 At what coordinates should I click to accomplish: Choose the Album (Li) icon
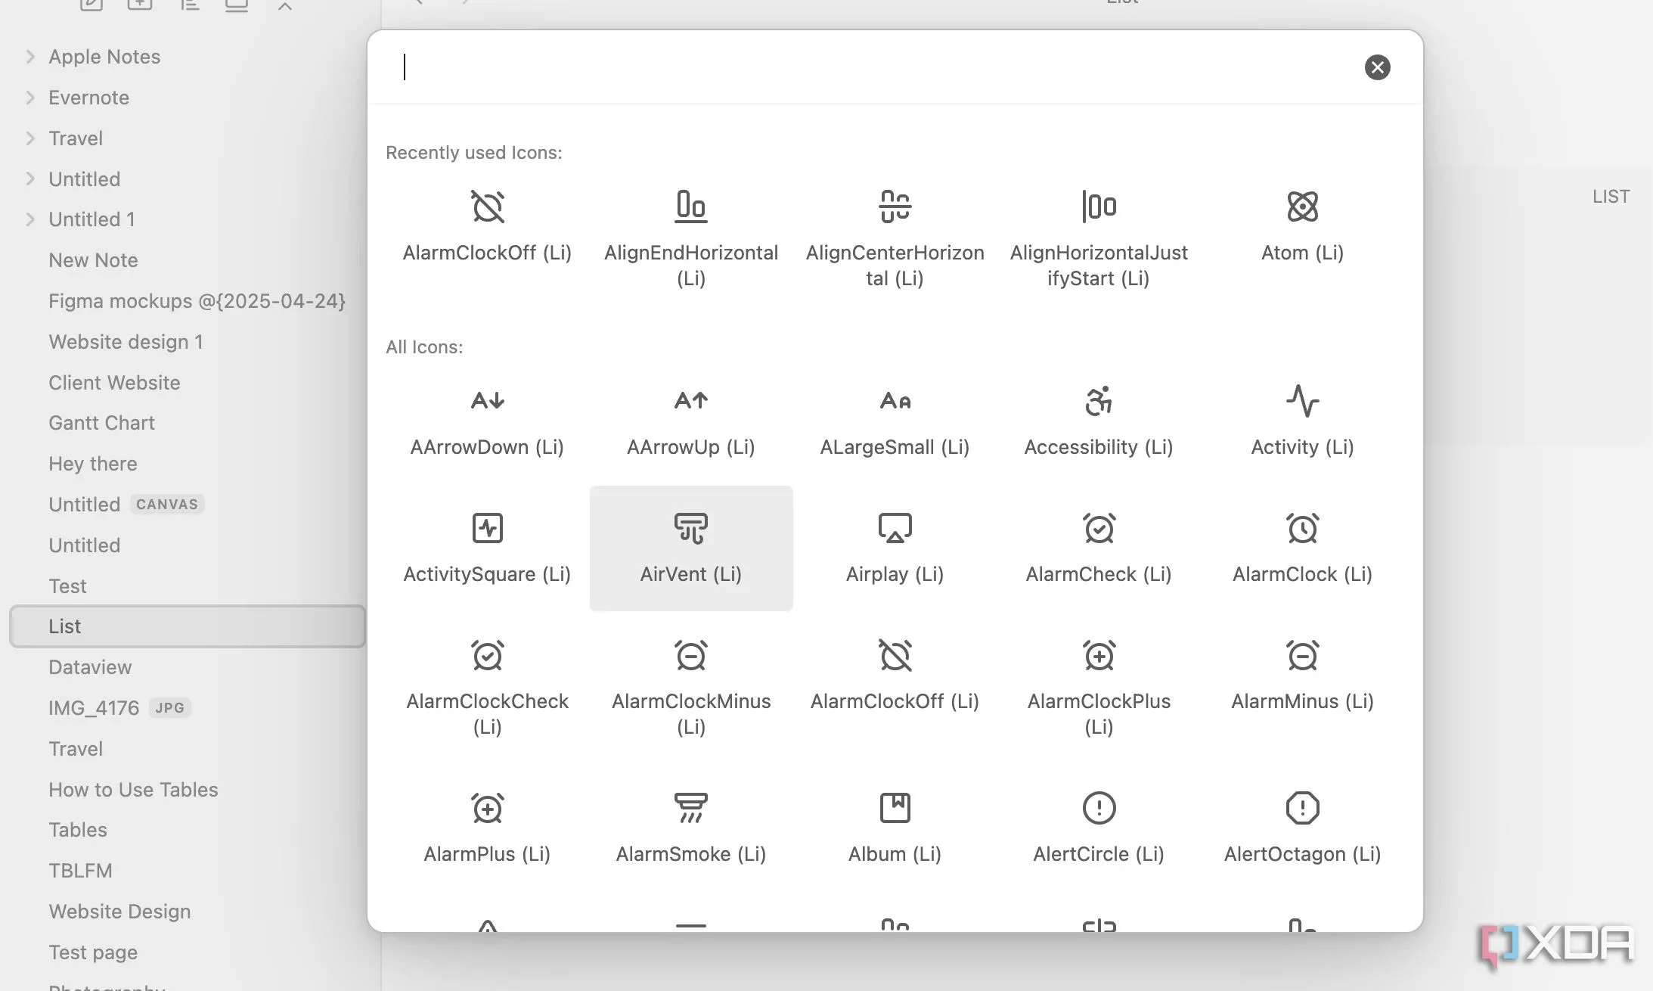coord(895,828)
